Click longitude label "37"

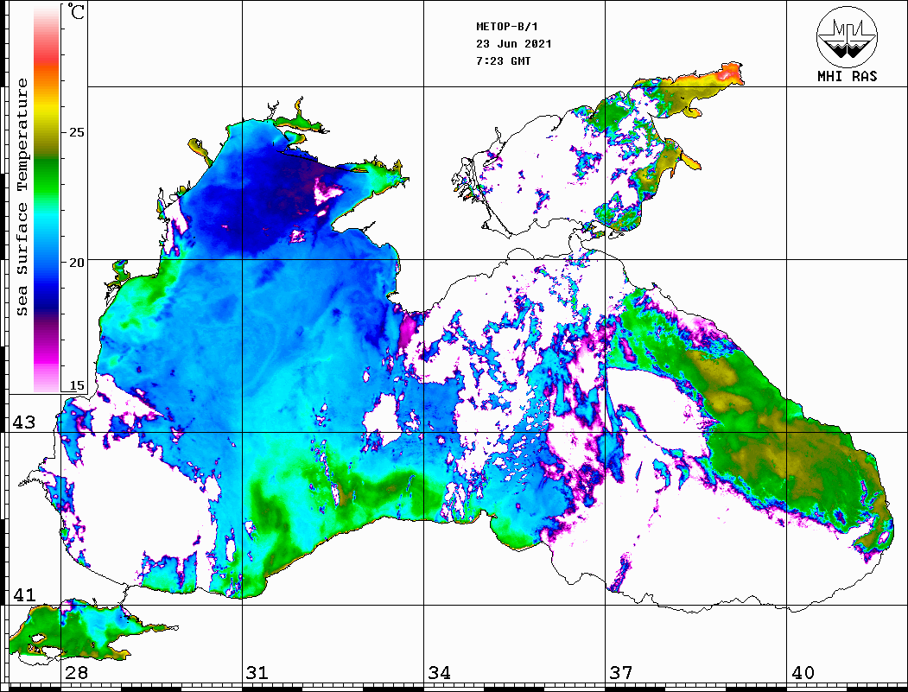point(621,672)
